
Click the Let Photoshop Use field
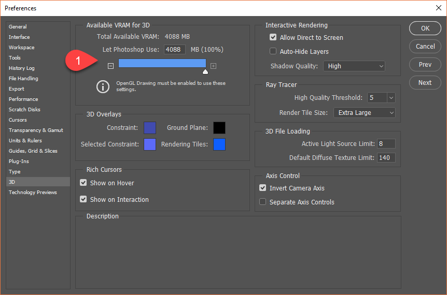(x=175, y=50)
